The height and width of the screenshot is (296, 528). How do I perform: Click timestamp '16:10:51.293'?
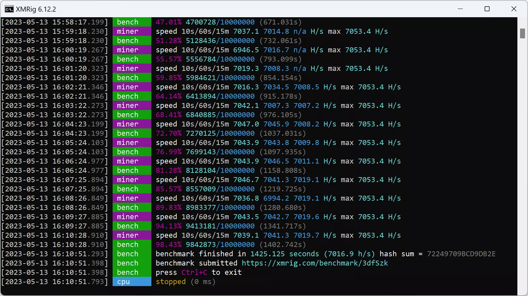pos(78,254)
